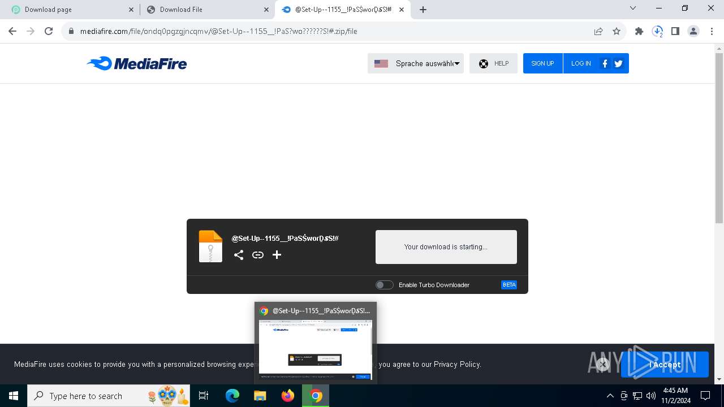The width and height of the screenshot is (724, 407).
Task: Log in with the Facebook icon
Action: [605, 63]
